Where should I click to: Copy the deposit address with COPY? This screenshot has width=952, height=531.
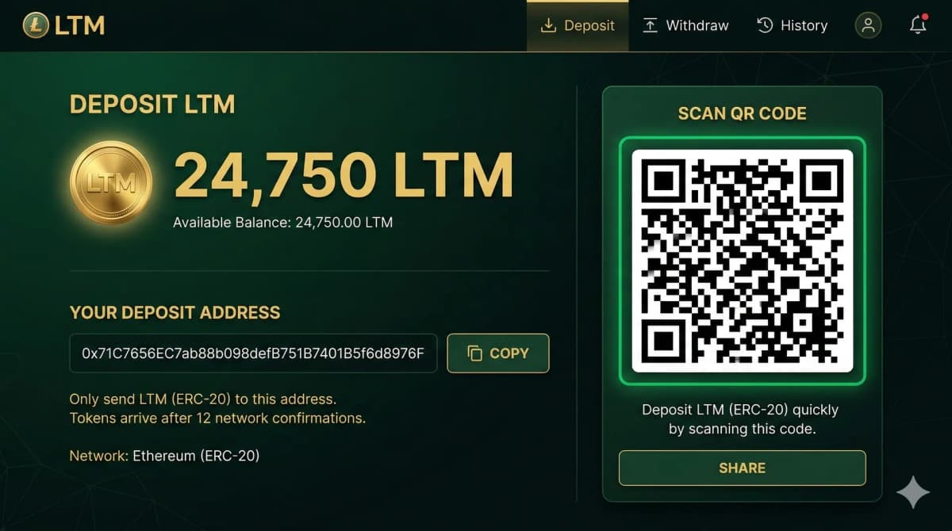(x=498, y=353)
